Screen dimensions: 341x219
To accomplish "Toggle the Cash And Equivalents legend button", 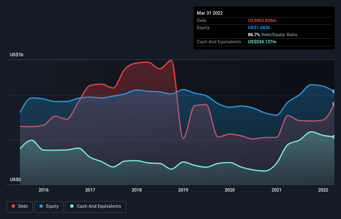I will point(96,207).
